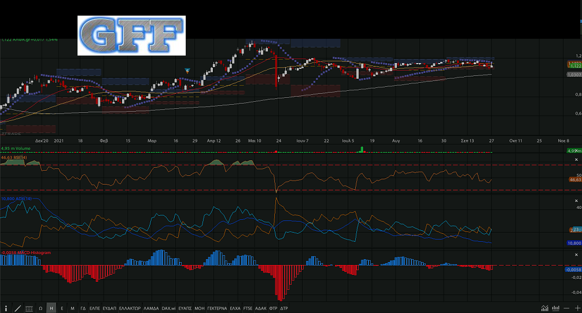Image resolution: width=582 pixels, height=313 pixels.
Task: Close the ADX(14) indicator panel
Action: [x=576, y=201]
